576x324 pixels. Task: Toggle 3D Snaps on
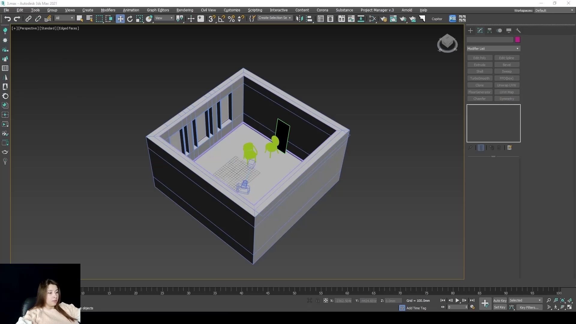(x=212, y=19)
